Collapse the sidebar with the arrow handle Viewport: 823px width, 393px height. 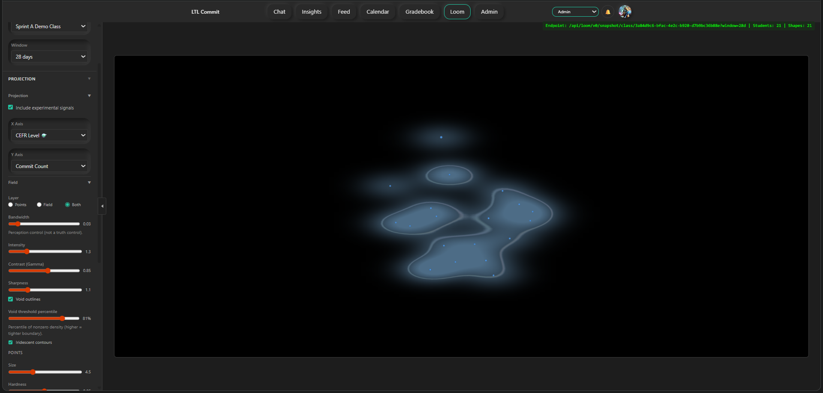click(102, 206)
